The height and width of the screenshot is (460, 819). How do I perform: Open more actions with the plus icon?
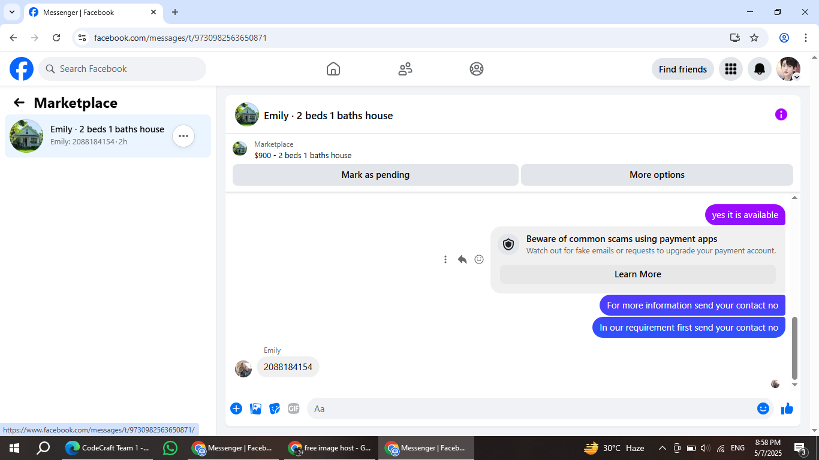(x=236, y=408)
